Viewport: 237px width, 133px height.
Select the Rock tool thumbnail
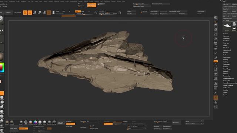227,26
